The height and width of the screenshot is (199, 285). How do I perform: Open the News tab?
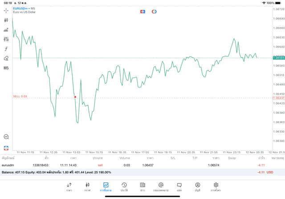(x=142, y=187)
